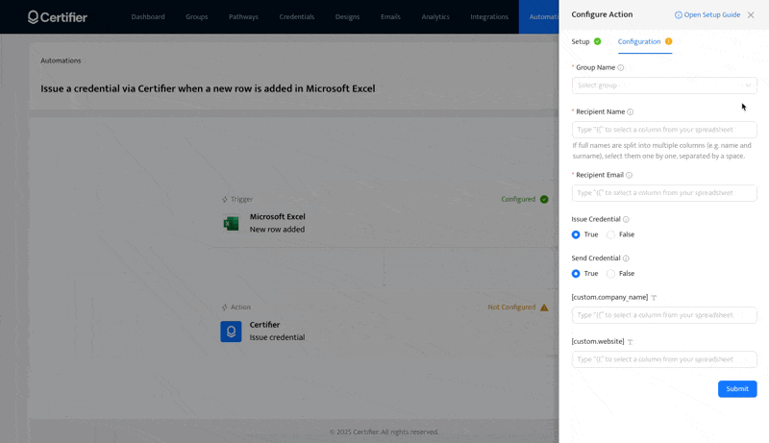
Task: Click the Group Name info icon
Action: pyautogui.click(x=620, y=67)
